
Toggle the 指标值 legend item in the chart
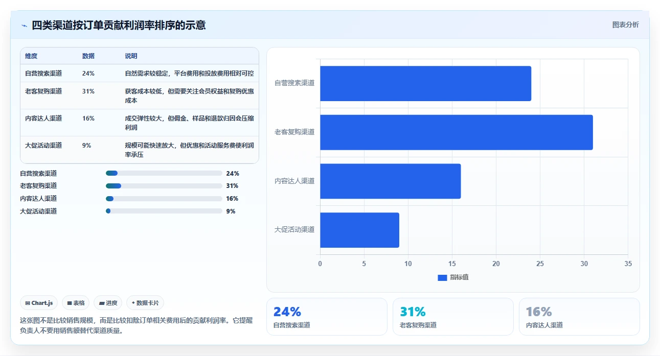(453, 277)
